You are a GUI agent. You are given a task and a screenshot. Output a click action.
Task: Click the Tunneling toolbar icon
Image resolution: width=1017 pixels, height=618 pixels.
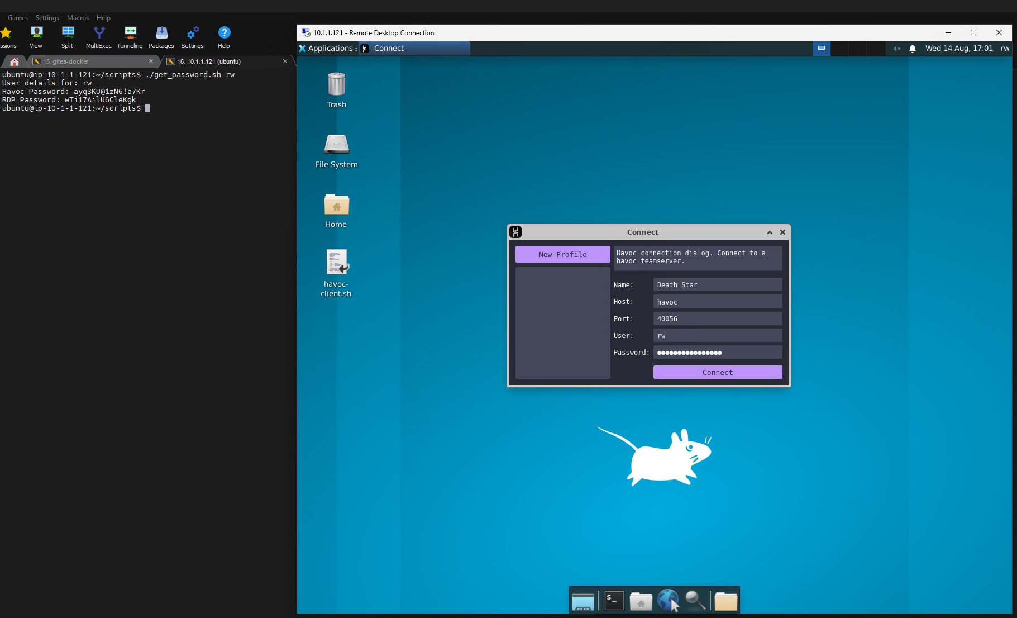pyautogui.click(x=130, y=37)
